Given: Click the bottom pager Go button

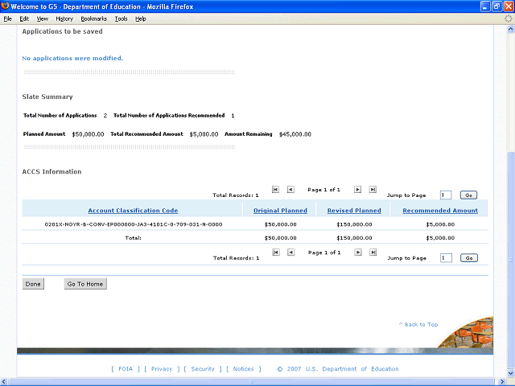Looking at the screenshot, I should coord(469,258).
